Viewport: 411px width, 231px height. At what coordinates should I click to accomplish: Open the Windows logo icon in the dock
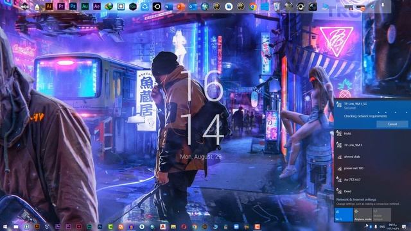coord(265,6)
